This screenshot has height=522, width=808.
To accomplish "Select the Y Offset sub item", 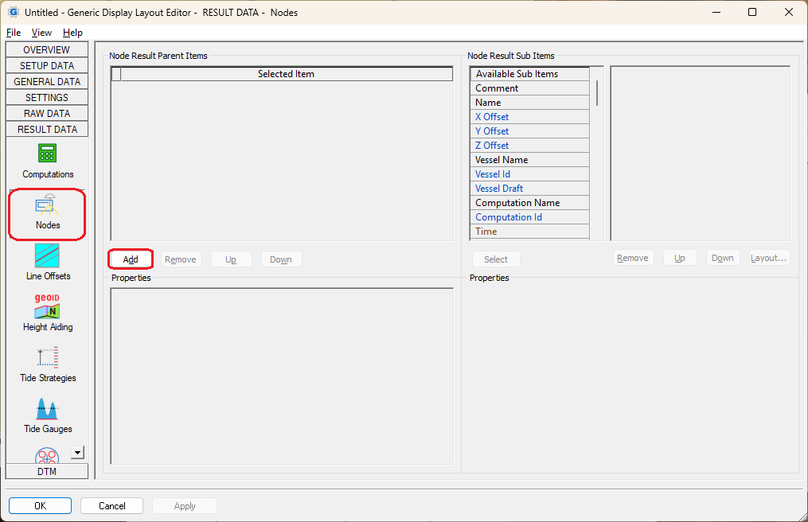I will pyautogui.click(x=529, y=131).
